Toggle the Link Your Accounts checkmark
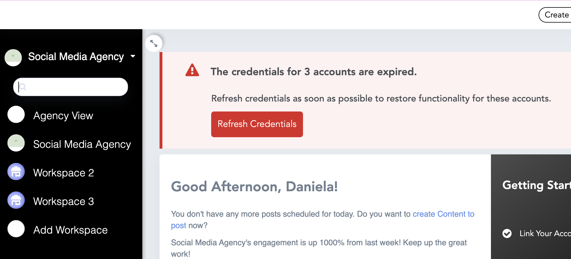The image size is (571, 259). (x=507, y=234)
